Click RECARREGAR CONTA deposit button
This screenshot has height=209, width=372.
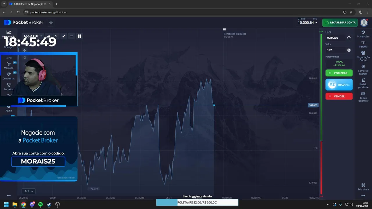coord(340,22)
